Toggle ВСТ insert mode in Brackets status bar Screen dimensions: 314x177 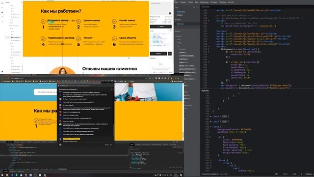[x=277, y=174]
